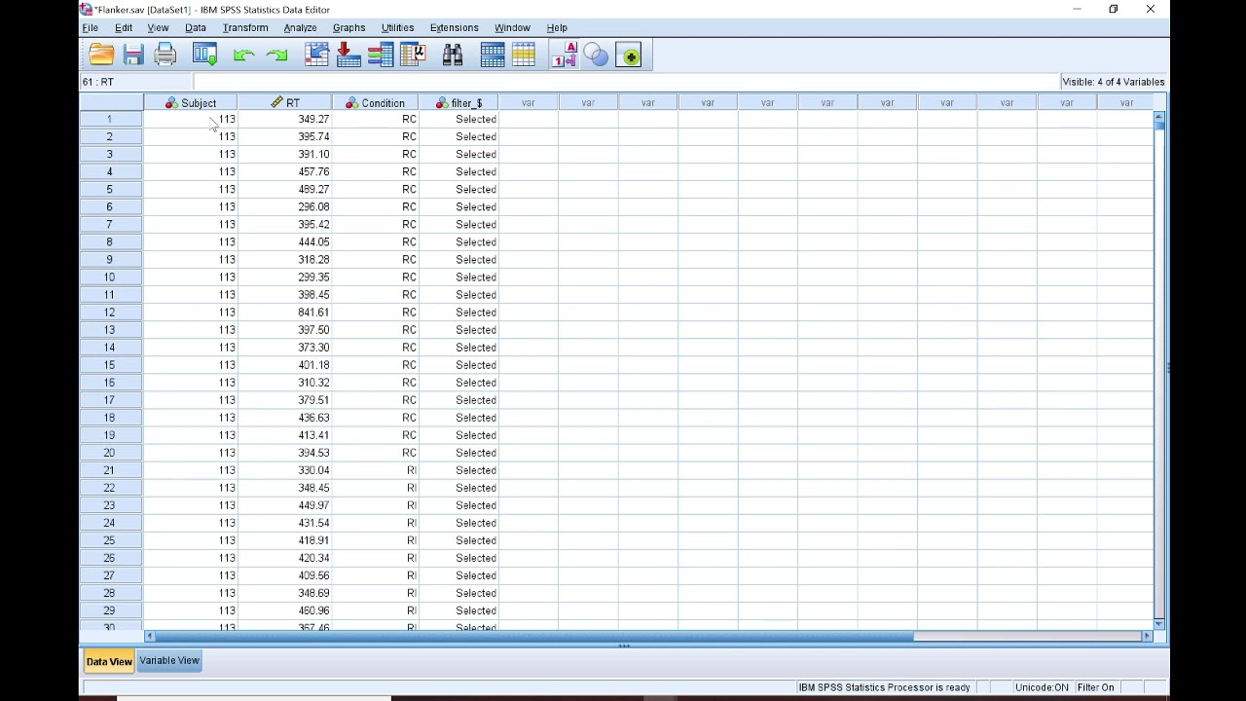
Task: Open the Graphs menu
Action: point(348,28)
